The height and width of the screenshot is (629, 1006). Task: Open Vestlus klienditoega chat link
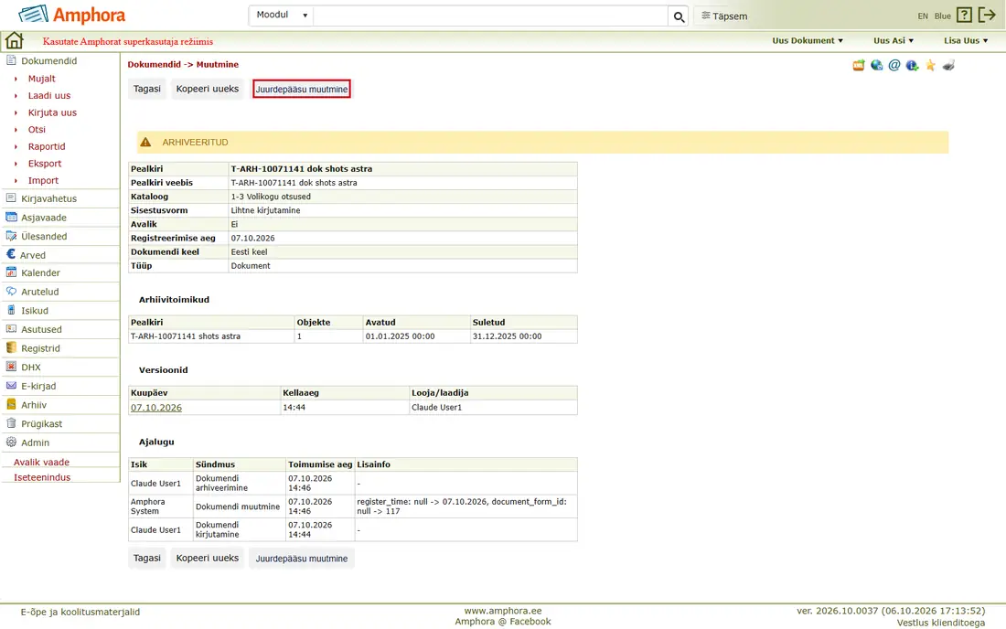(x=940, y=623)
